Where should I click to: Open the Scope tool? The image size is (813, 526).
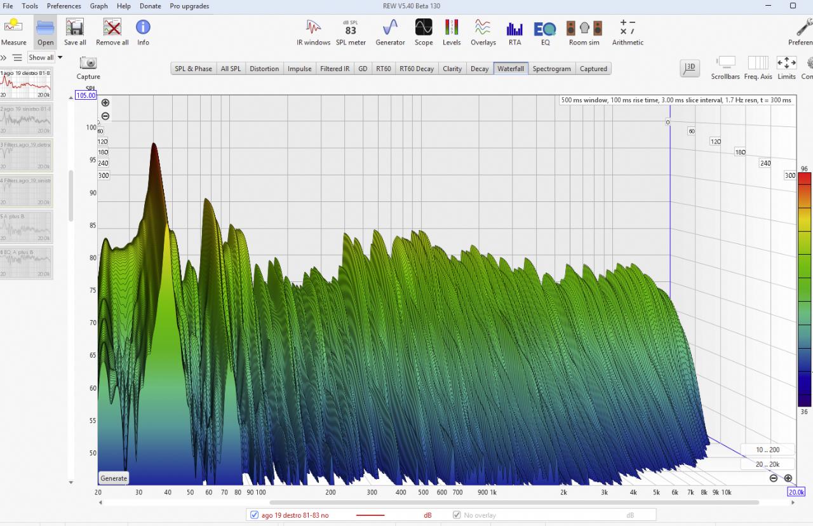(424, 32)
